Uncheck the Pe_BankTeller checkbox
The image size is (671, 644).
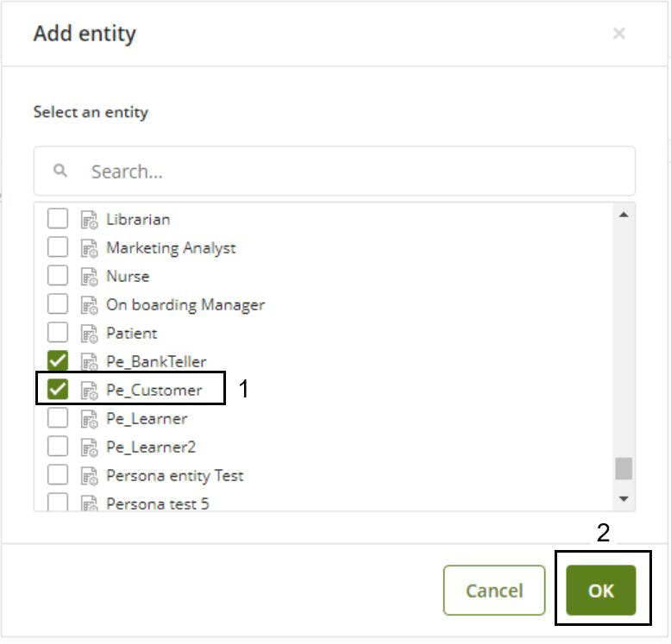tap(57, 361)
